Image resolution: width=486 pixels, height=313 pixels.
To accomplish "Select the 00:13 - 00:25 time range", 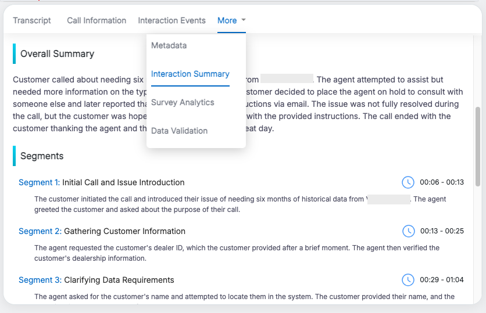I will (442, 231).
